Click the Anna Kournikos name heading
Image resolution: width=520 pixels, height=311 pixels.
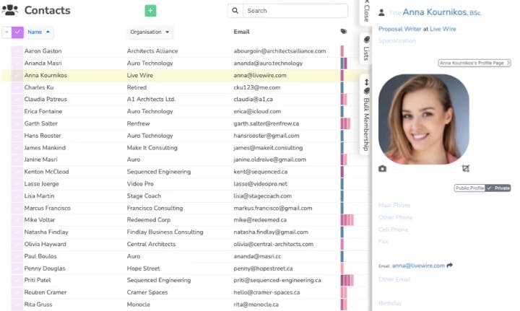[x=435, y=12]
